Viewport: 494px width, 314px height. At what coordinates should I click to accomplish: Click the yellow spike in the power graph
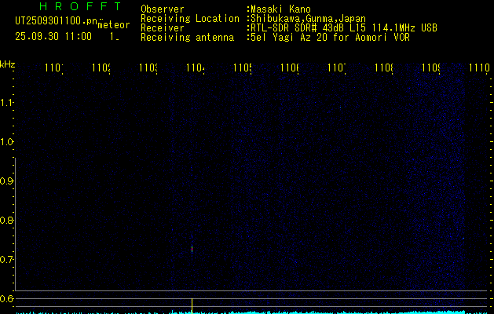click(192, 305)
